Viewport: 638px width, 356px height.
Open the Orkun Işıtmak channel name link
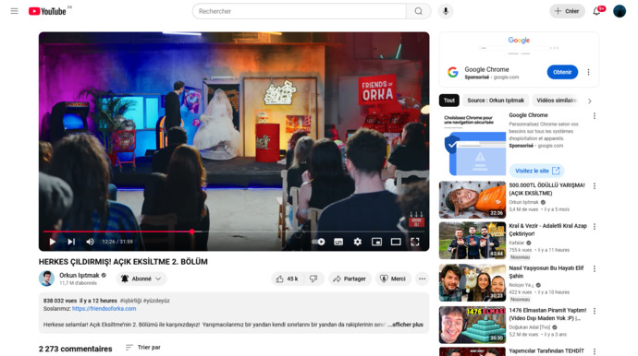(79, 275)
